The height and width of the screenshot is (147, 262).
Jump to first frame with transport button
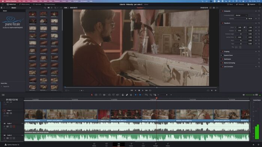pos(132,91)
